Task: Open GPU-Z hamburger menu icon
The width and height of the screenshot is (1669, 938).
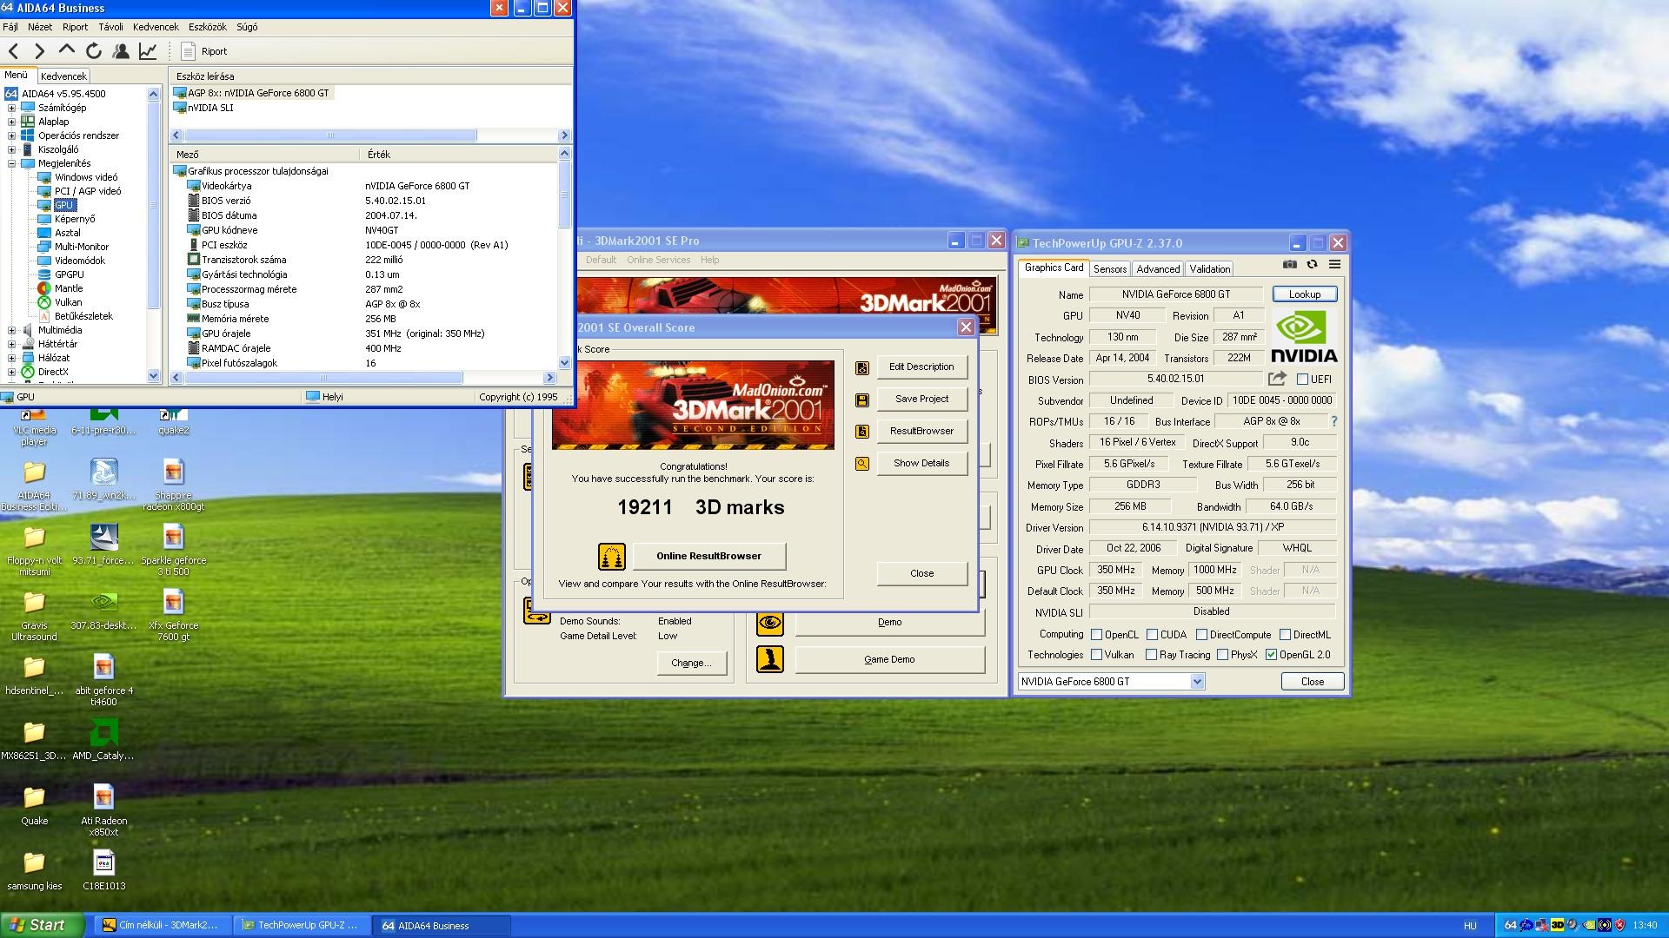Action: [x=1334, y=265]
